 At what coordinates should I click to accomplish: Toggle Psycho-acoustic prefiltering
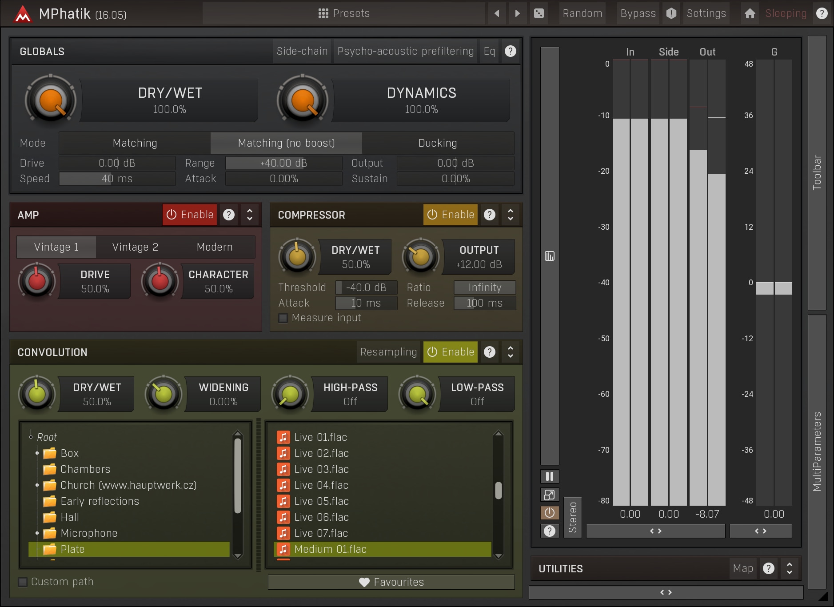coord(406,51)
